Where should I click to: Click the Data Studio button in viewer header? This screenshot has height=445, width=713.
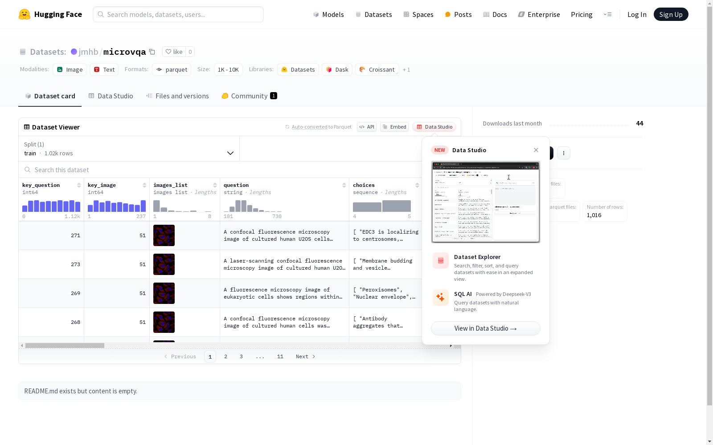pyautogui.click(x=434, y=127)
